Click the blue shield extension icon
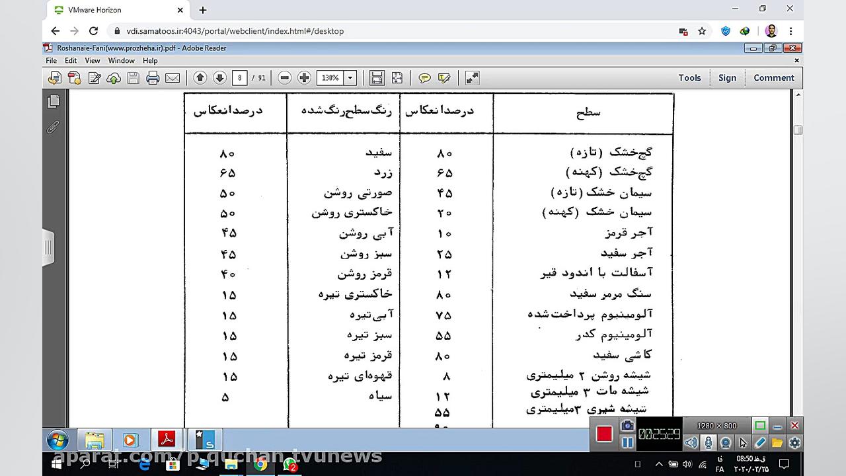The width and height of the screenshot is (846, 476). pos(726,31)
